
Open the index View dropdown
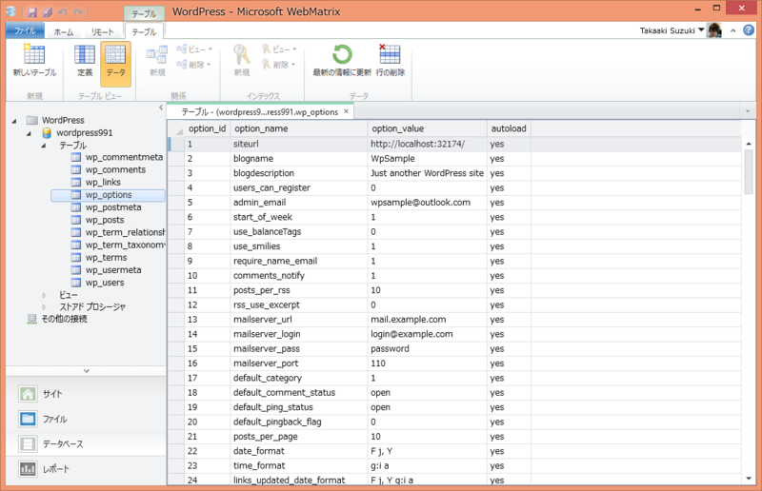click(x=279, y=49)
